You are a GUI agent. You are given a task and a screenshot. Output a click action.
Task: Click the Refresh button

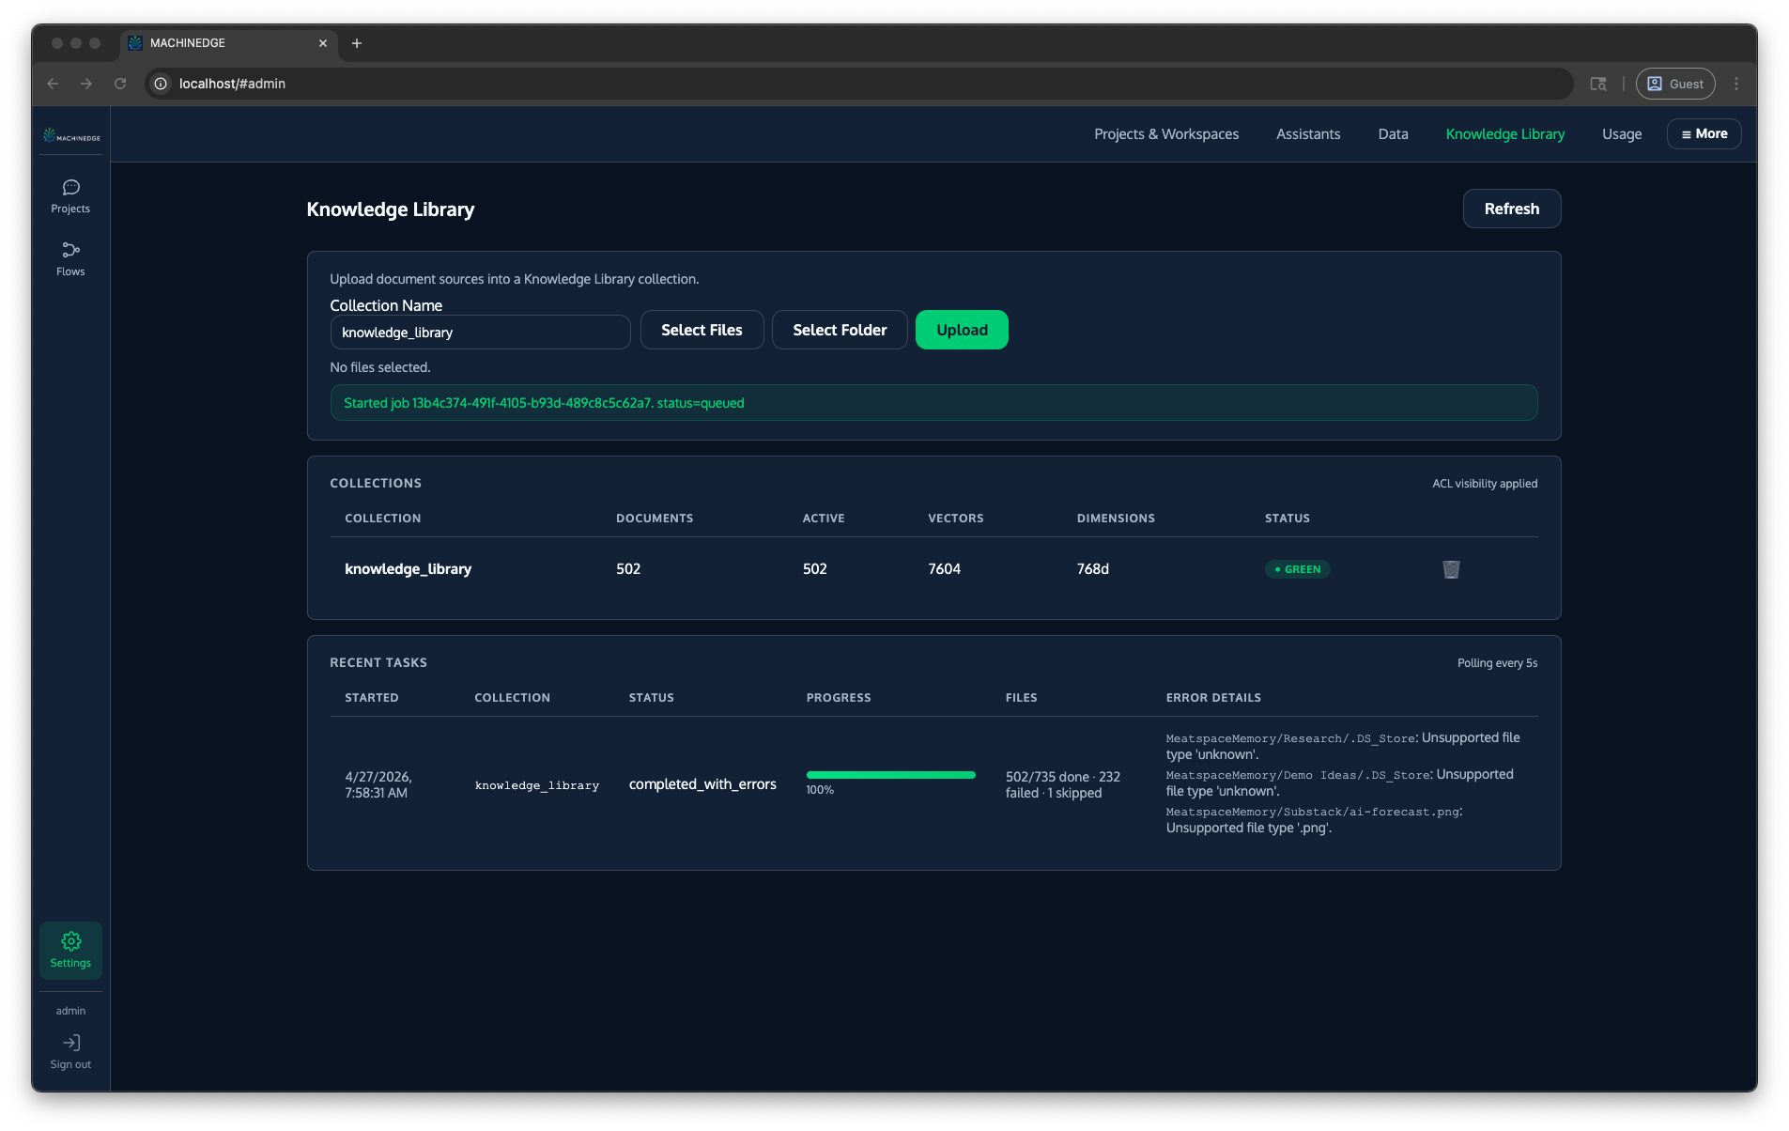click(1511, 209)
